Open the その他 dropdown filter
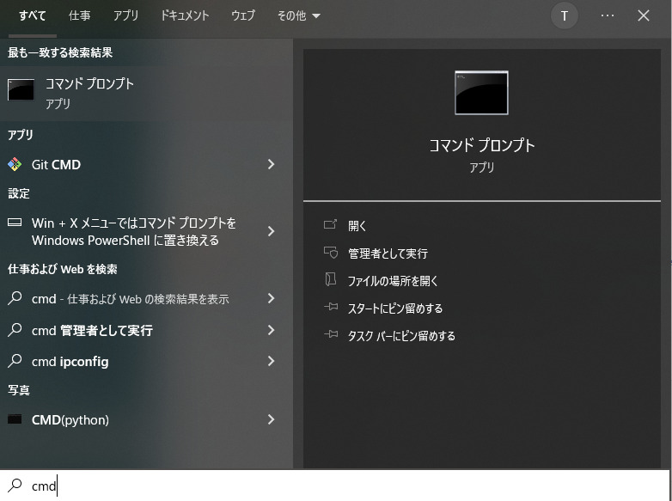The width and height of the screenshot is (672, 501). click(299, 15)
